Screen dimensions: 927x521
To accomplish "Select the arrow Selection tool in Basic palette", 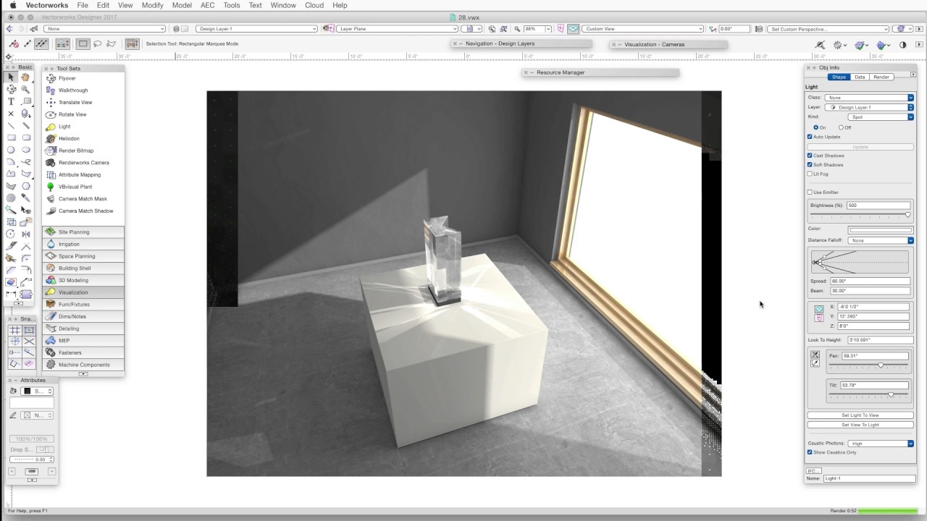I will click(x=11, y=77).
